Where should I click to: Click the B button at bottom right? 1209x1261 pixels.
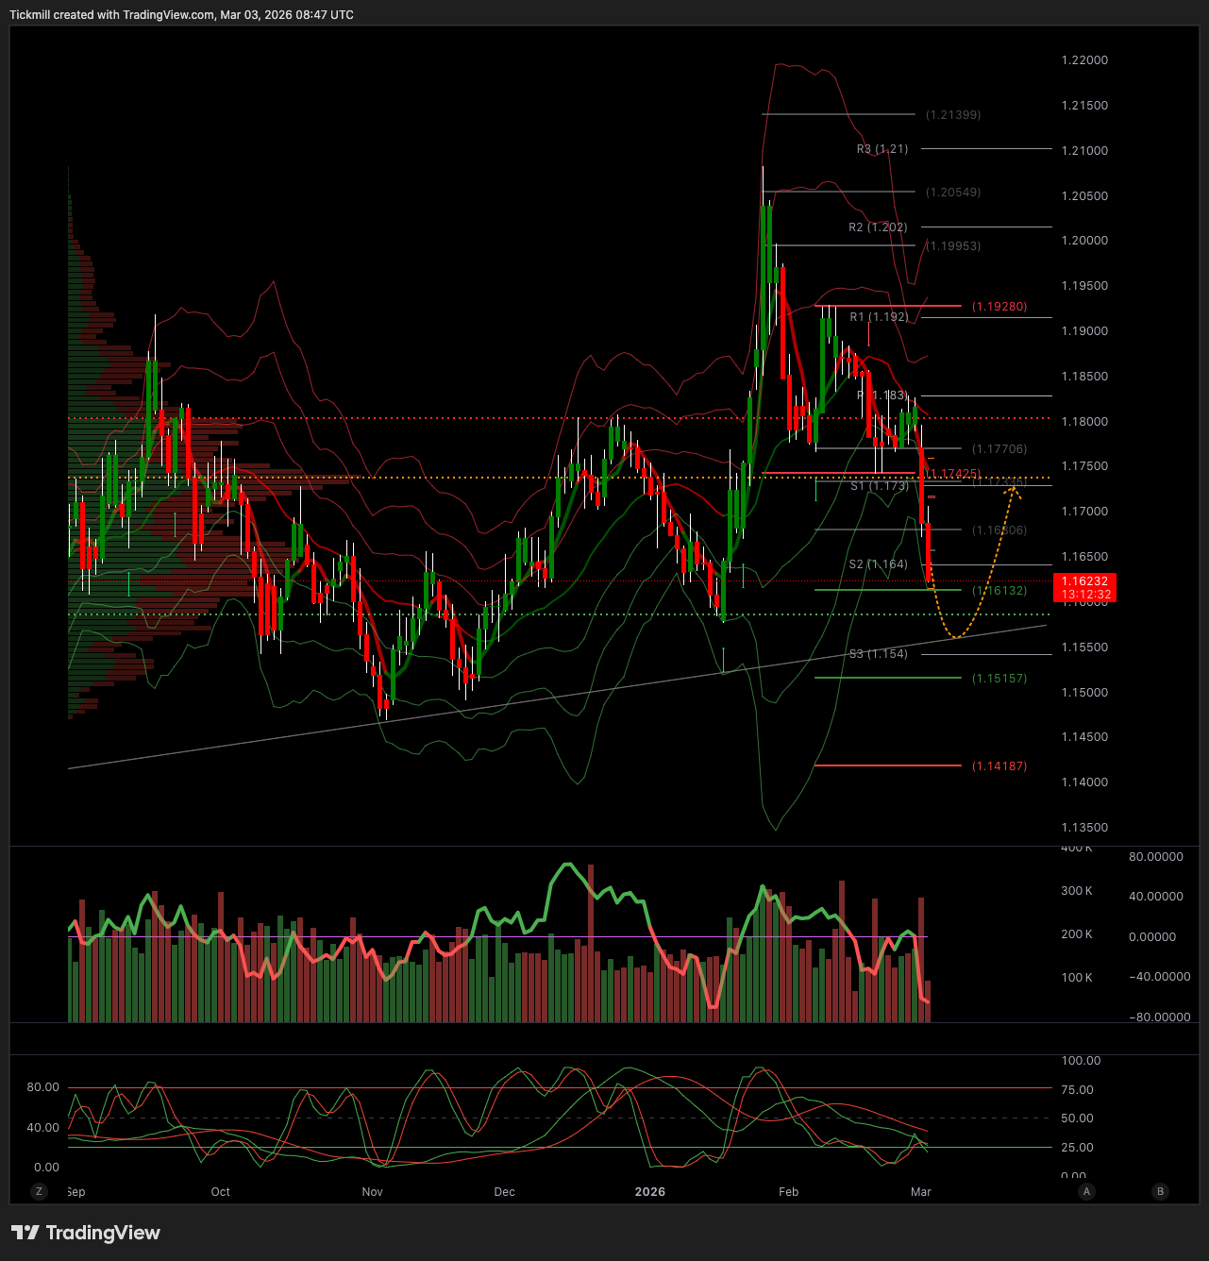pyautogui.click(x=1161, y=1191)
